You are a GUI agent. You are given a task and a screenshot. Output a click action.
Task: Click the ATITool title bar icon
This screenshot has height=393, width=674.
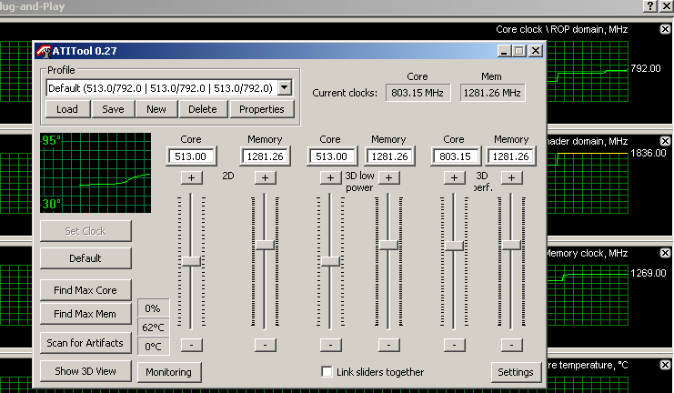point(44,51)
